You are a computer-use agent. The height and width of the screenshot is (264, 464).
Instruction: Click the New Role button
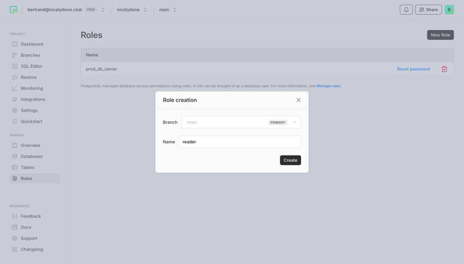pyautogui.click(x=440, y=35)
